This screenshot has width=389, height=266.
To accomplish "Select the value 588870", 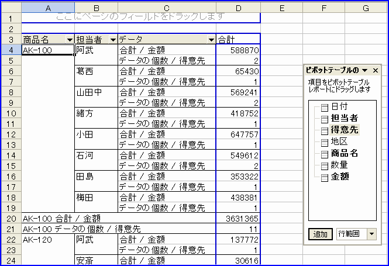I will coord(238,50).
